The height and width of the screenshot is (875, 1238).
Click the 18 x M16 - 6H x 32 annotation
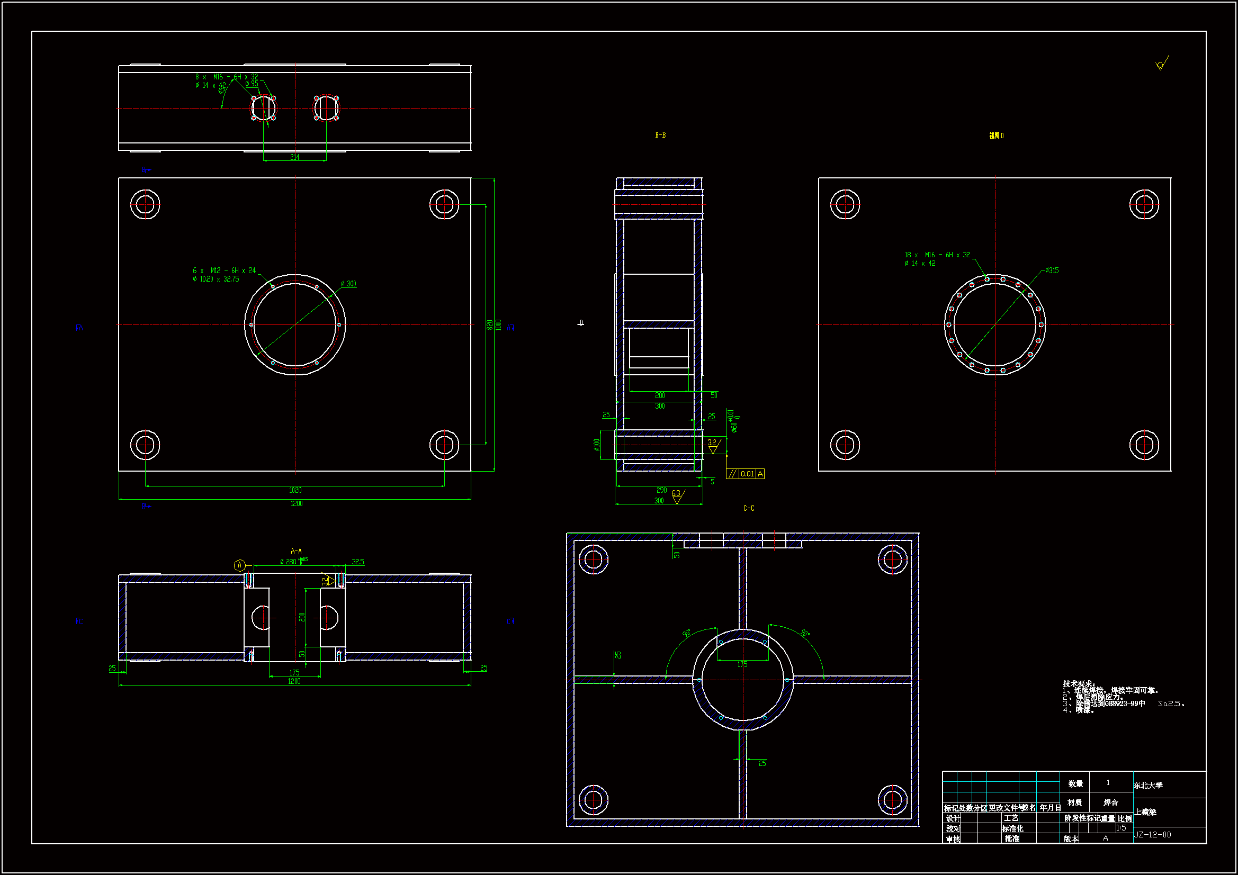[x=937, y=255]
